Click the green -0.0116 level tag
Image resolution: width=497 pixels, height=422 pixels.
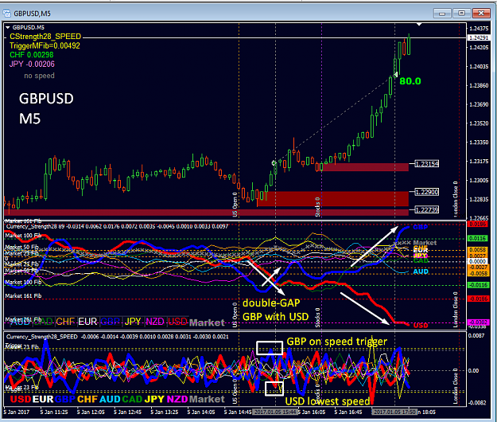point(478,285)
